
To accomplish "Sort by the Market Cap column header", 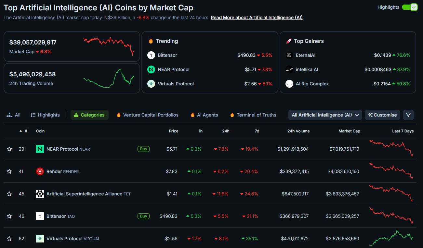I will pos(349,131).
